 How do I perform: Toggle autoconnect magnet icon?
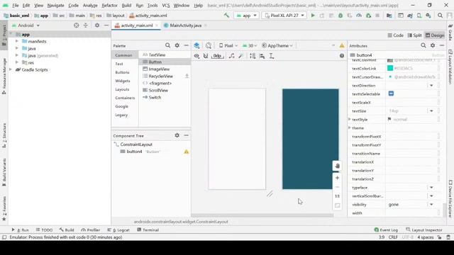(x=206, y=56)
